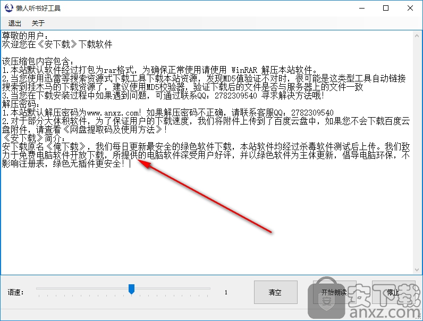Viewport: 423px width, 321px height.
Task: Click the line '解压密码:'
Action: [x=21, y=104]
